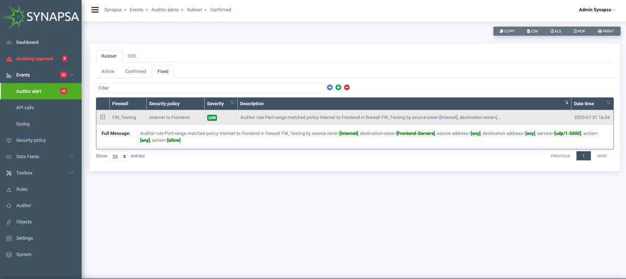Go to PREVIOUS page
Viewport: 626px width, 279px height.
[560, 156]
